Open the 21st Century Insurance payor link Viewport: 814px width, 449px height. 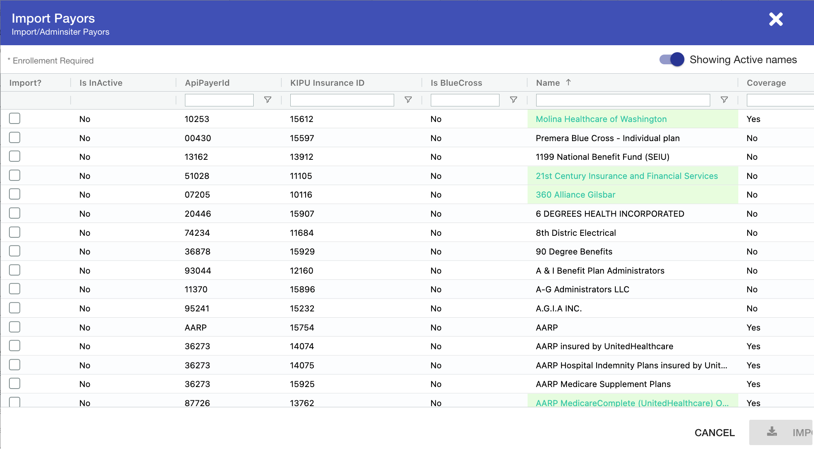[626, 176]
